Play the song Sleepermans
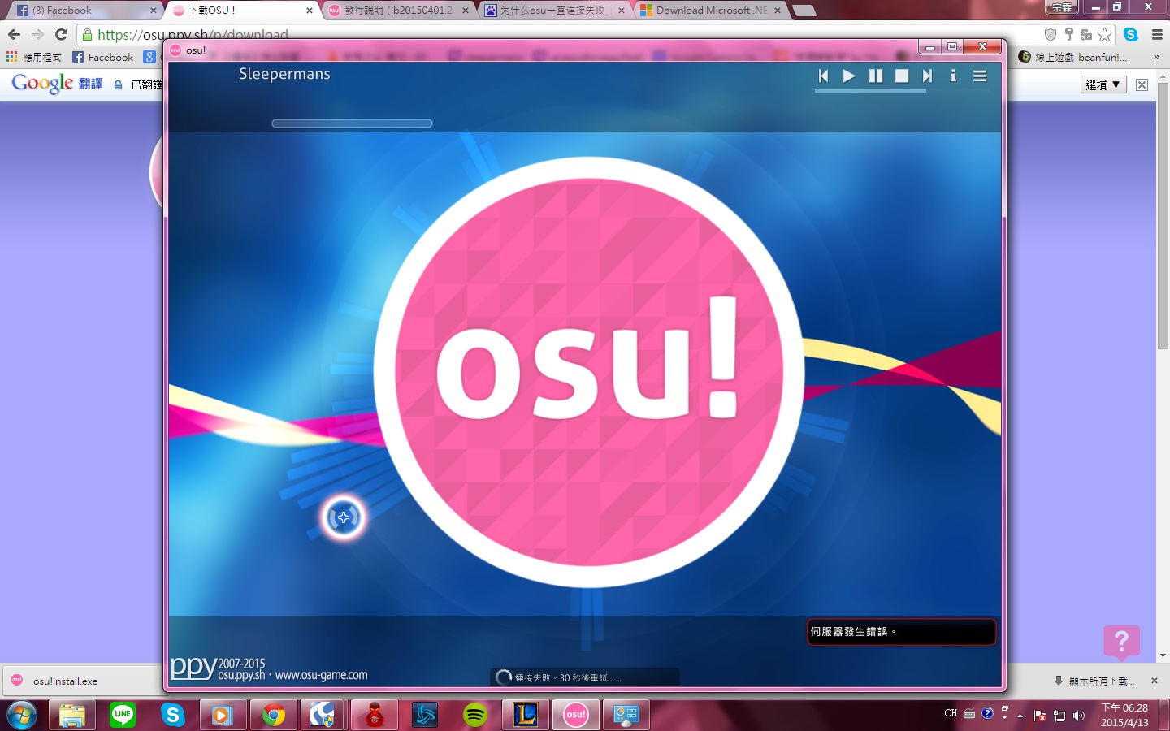Viewport: 1170px width, 731px height. [849, 76]
